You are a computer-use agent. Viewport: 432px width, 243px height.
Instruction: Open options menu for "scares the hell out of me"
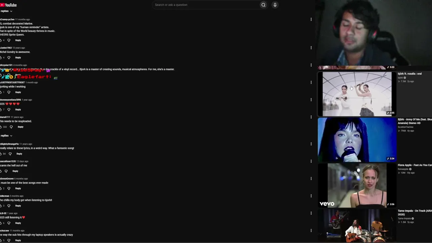pyautogui.click(x=311, y=161)
